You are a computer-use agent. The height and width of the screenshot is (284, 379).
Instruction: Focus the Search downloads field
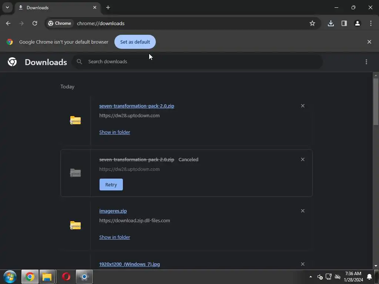[198, 62]
